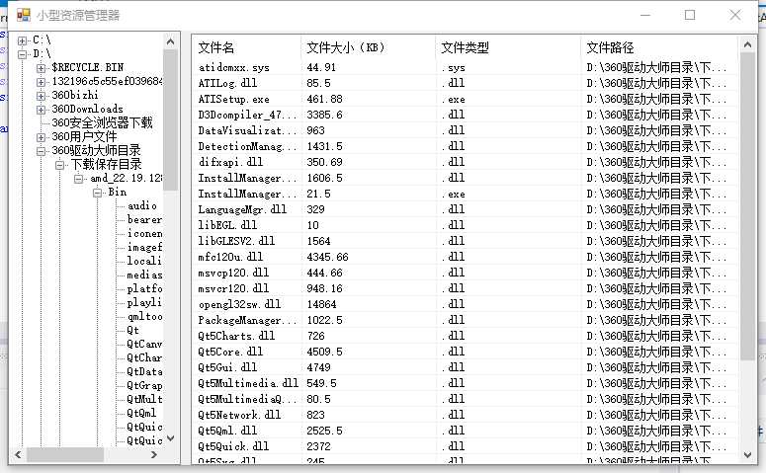
Task: Click the file list vertical scrollbar thumb
Action: click(x=747, y=206)
